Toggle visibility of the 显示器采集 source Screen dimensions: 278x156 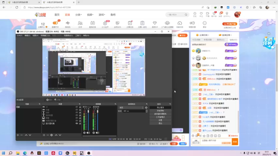pos(77,123)
